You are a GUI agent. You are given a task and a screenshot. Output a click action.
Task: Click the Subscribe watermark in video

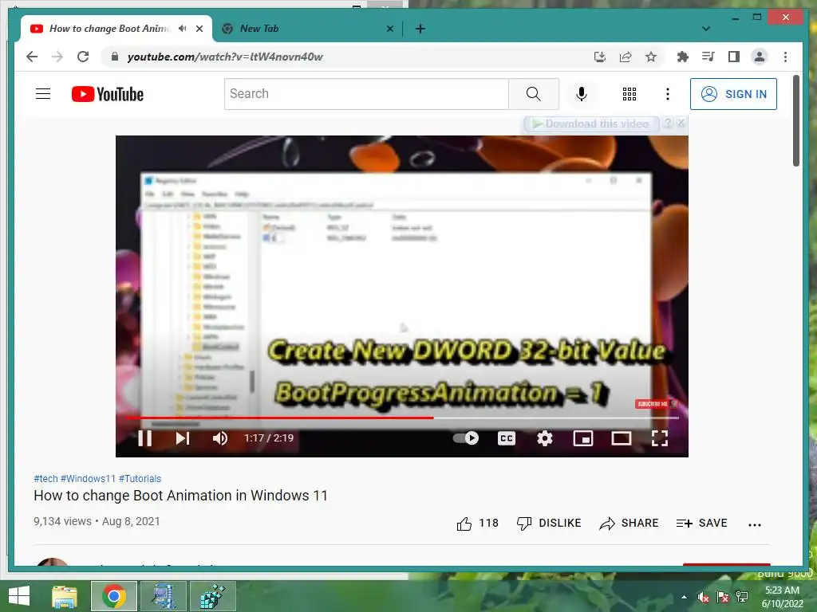pyautogui.click(x=656, y=404)
